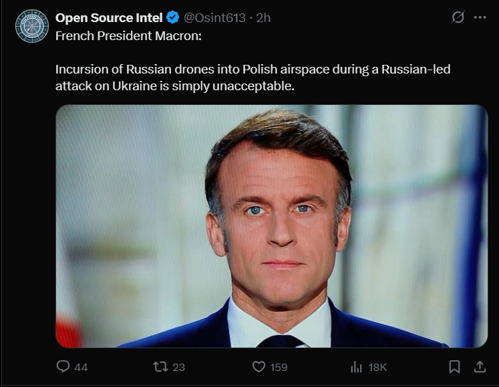The height and width of the screenshot is (387, 499).
Task: Click the 159 likes count
Action: coord(279,367)
